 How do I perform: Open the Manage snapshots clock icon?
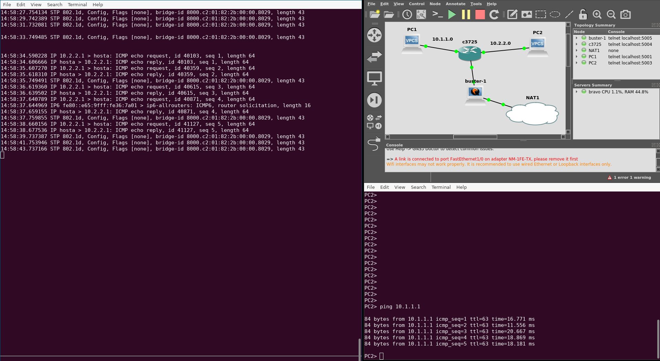coord(407,14)
